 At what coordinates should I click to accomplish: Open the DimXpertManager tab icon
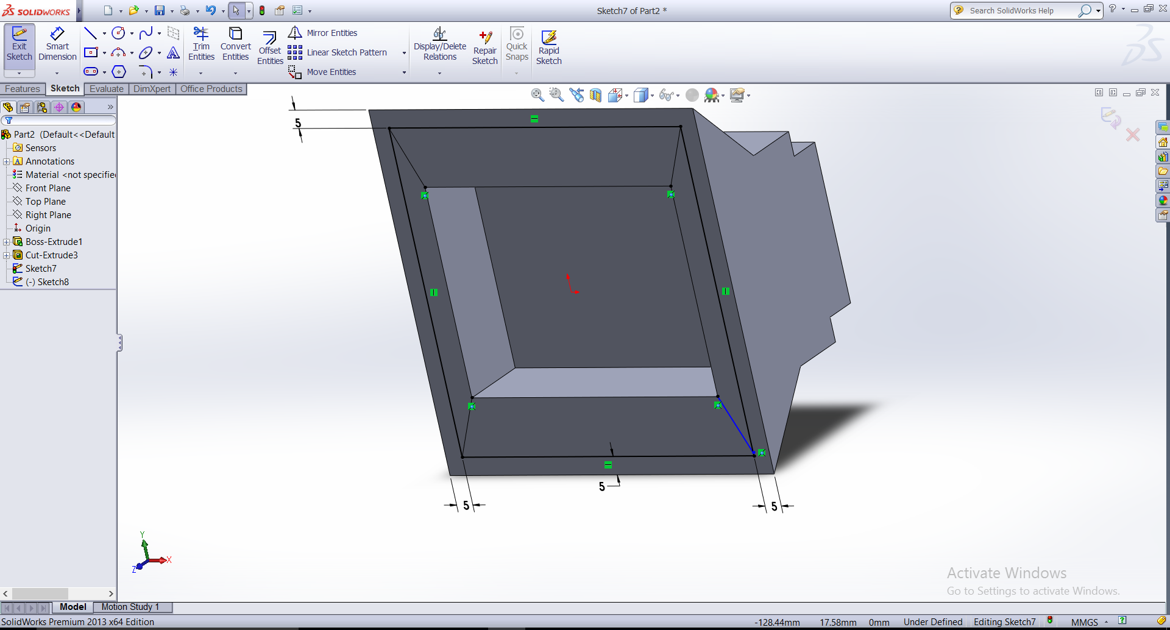(x=59, y=107)
